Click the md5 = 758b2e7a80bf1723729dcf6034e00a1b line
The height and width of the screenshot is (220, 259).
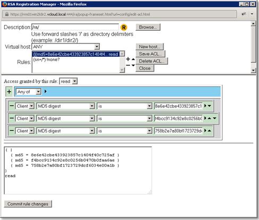tap(65, 165)
